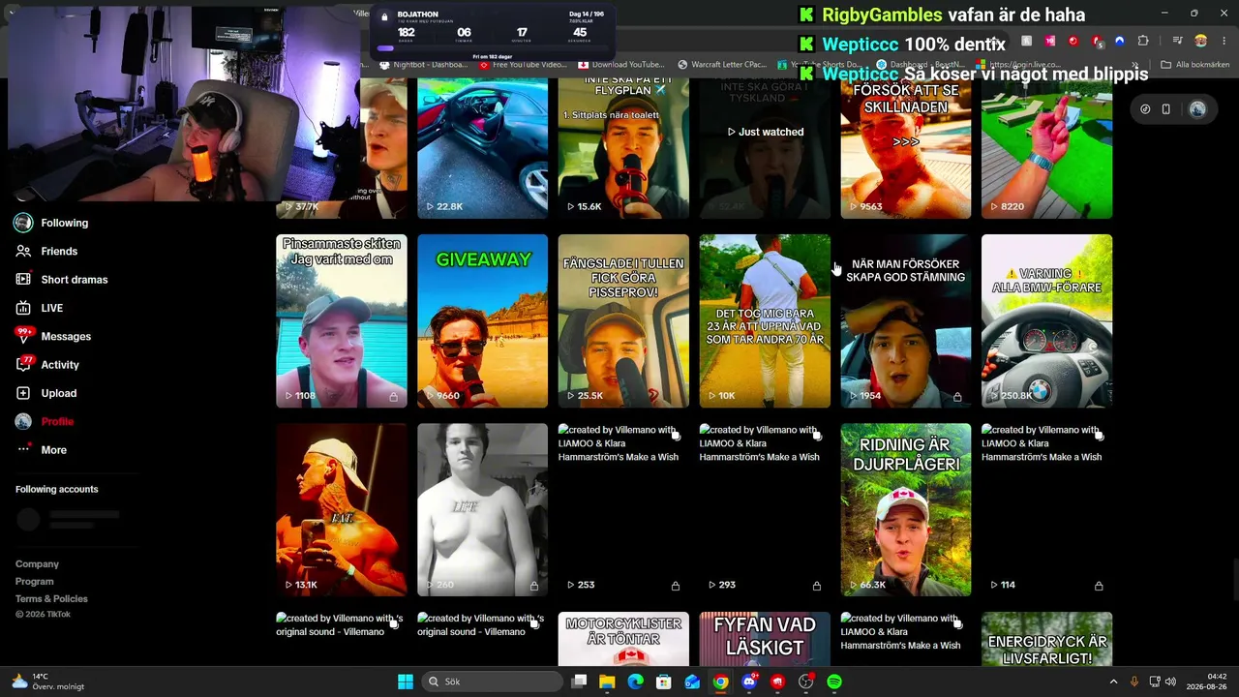
Task: Open the Ridning är djurplågeri video
Action: tap(905, 509)
